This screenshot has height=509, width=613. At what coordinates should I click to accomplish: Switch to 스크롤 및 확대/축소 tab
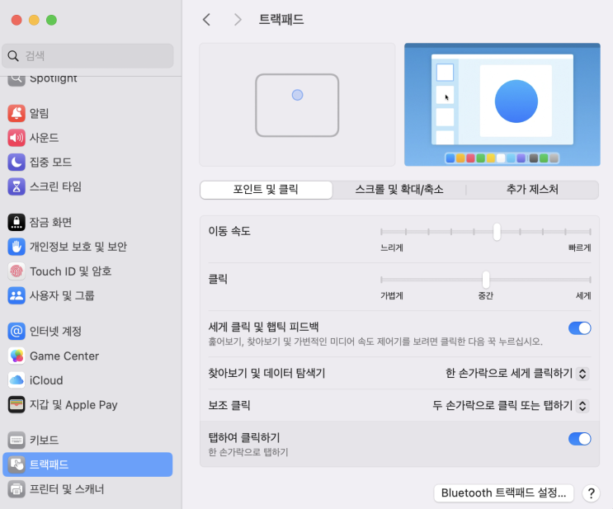[x=399, y=190]
